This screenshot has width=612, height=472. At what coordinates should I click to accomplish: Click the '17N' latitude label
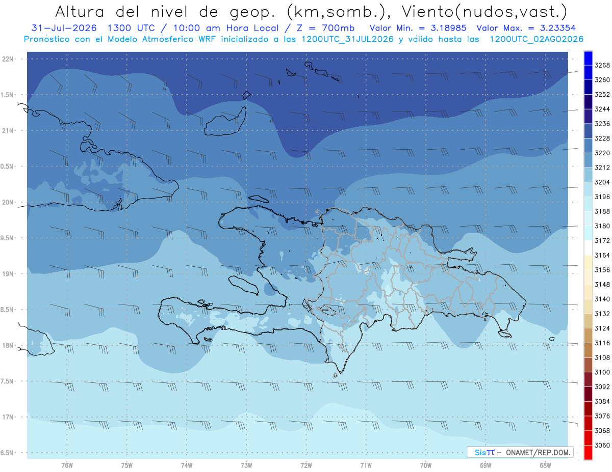pos(9,417)
